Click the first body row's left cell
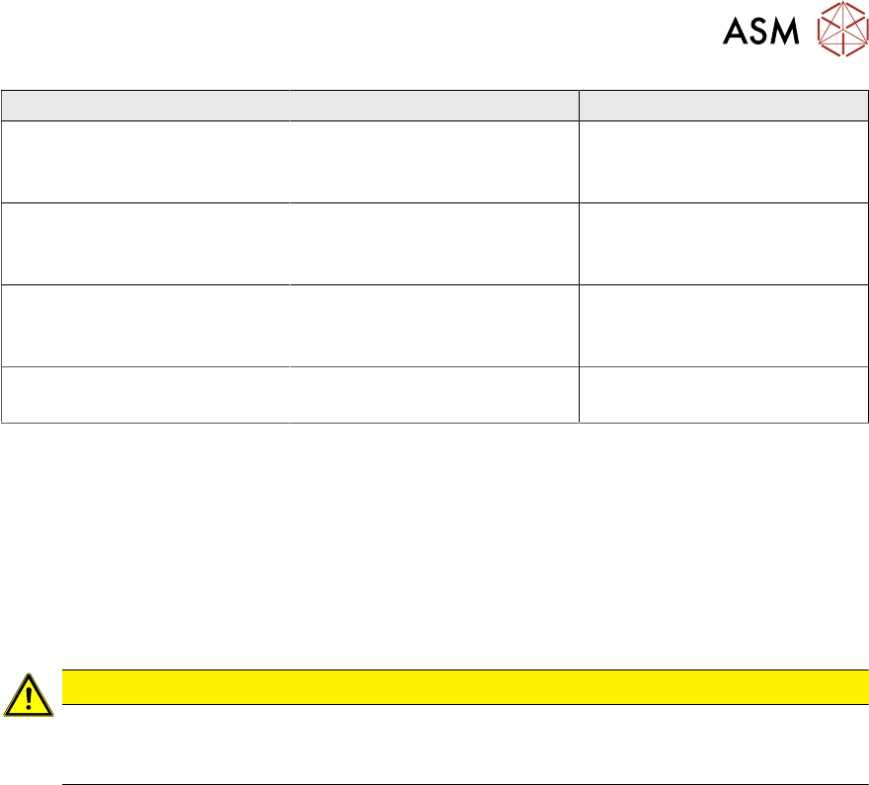869x785 pixels. [145, 162]
